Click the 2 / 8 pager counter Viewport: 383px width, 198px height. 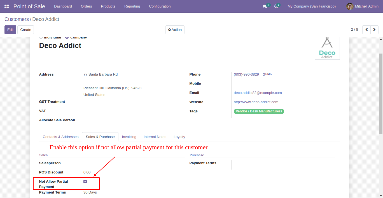pyautogui.click(x=354, y=30)
